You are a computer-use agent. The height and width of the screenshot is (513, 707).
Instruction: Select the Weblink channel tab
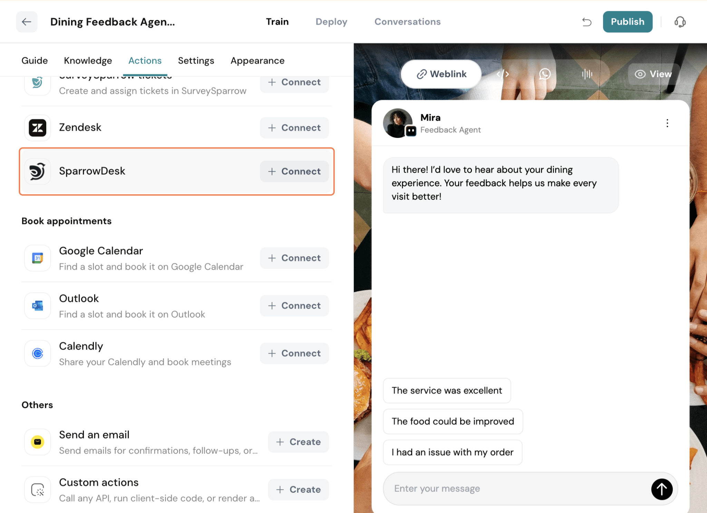click(441, 74)
